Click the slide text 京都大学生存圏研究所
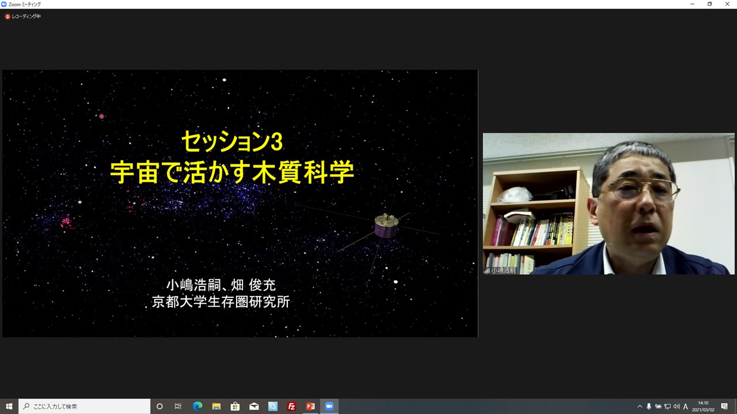The height and width of the screenshot is (414, 737). pyautogui.click(x=221, y=302)
